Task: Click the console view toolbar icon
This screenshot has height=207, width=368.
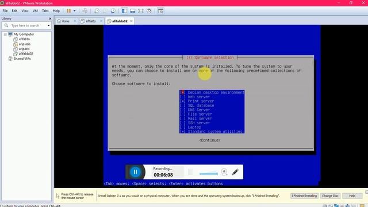Action: (x=160, y=11)
